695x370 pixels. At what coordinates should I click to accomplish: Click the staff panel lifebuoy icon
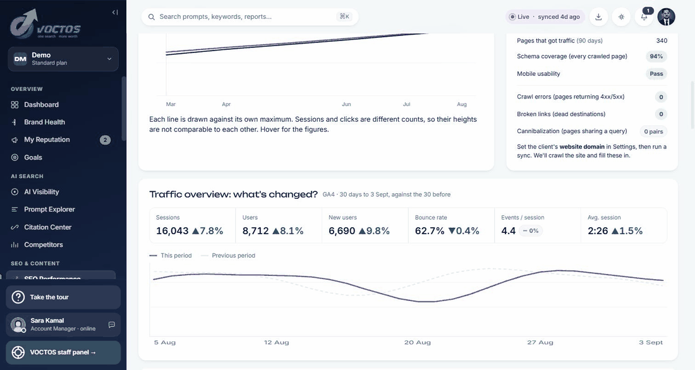coord(18,352)
